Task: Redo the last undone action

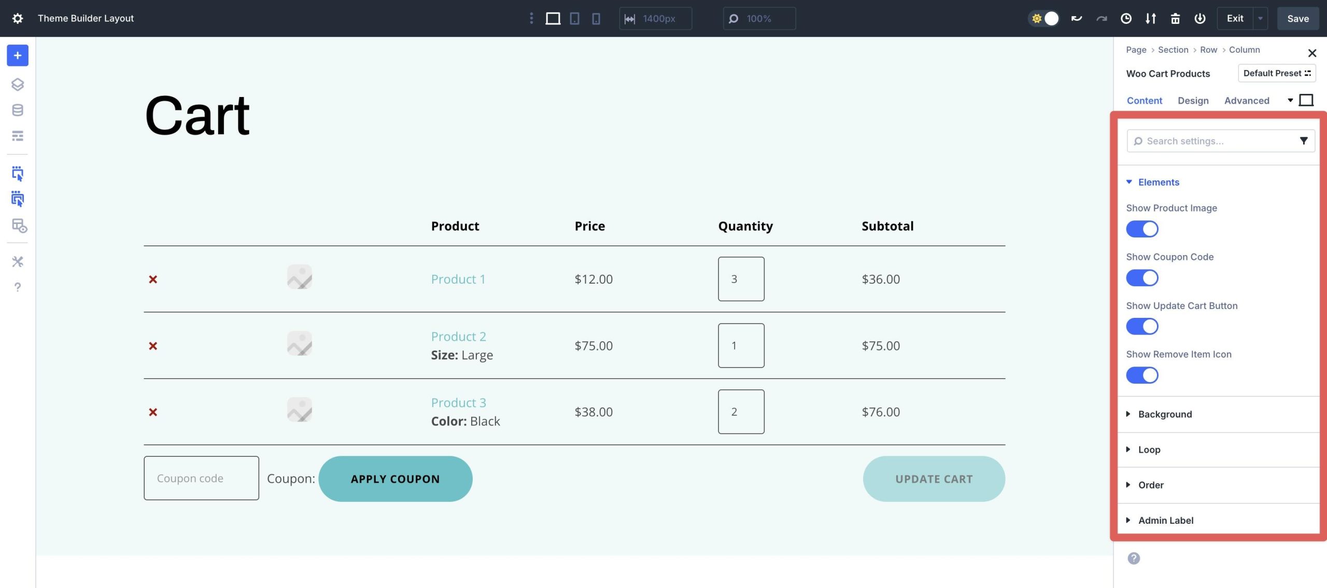Action: tap(1101, 18)
